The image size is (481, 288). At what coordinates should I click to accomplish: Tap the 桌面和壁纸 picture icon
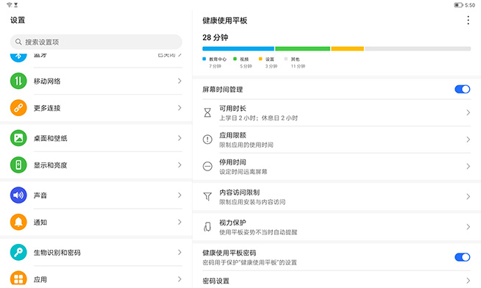[18, 138]
